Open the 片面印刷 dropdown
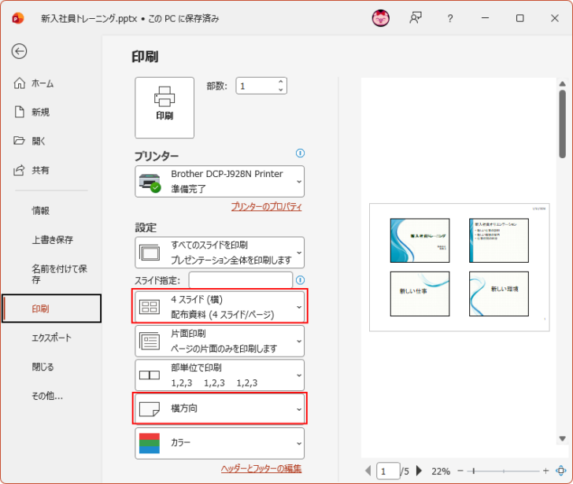 pos(220,342)
